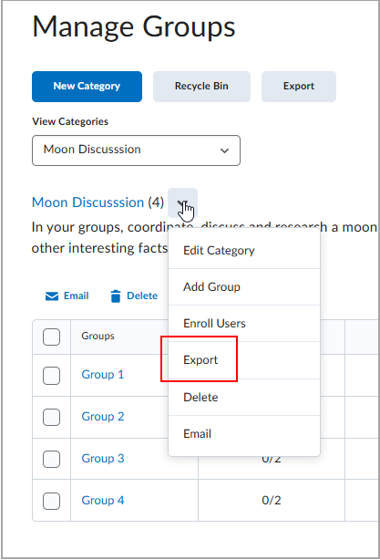380x560 pixels.
Task: Toggle the select-all Groups checkbox
Action: click(51, 337)
